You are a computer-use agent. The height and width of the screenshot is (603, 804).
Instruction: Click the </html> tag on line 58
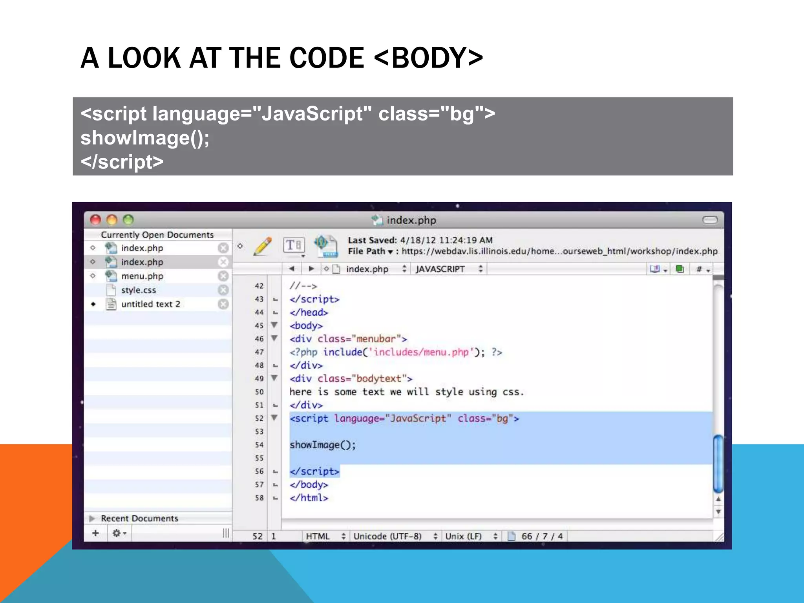[309, 498]
